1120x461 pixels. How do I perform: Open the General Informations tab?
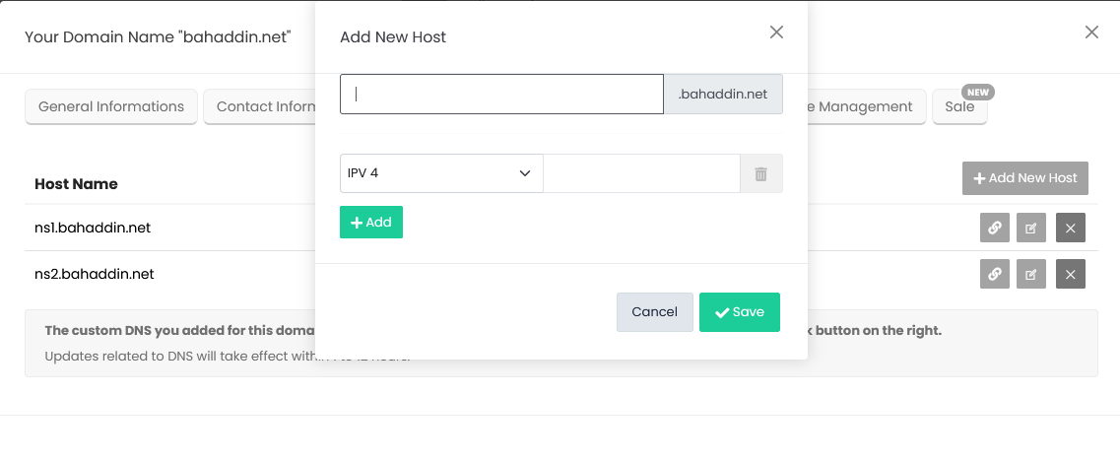111,106
